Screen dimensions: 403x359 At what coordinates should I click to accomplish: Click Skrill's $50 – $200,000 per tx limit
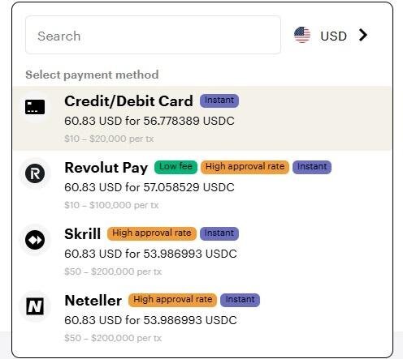click(113, 271)
